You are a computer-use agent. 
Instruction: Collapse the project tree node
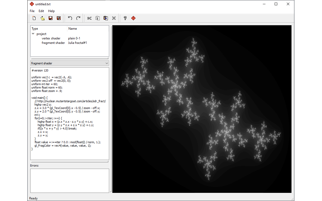point(33,34)
